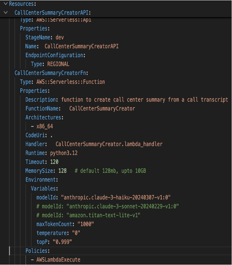Viewport: 232px width, 265px height.
Task: Click the StageName dev value
Action: (x=60, y=37)
